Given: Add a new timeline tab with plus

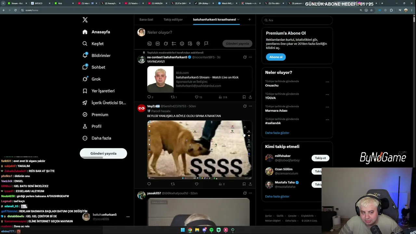Looking at the screenshot, I should pos(250,19).
